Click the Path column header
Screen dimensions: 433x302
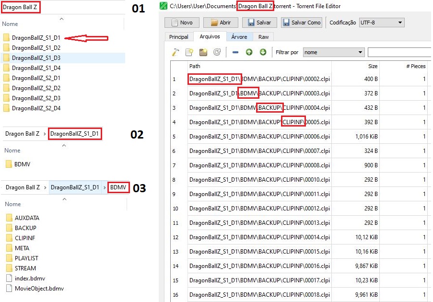point(259,66)
